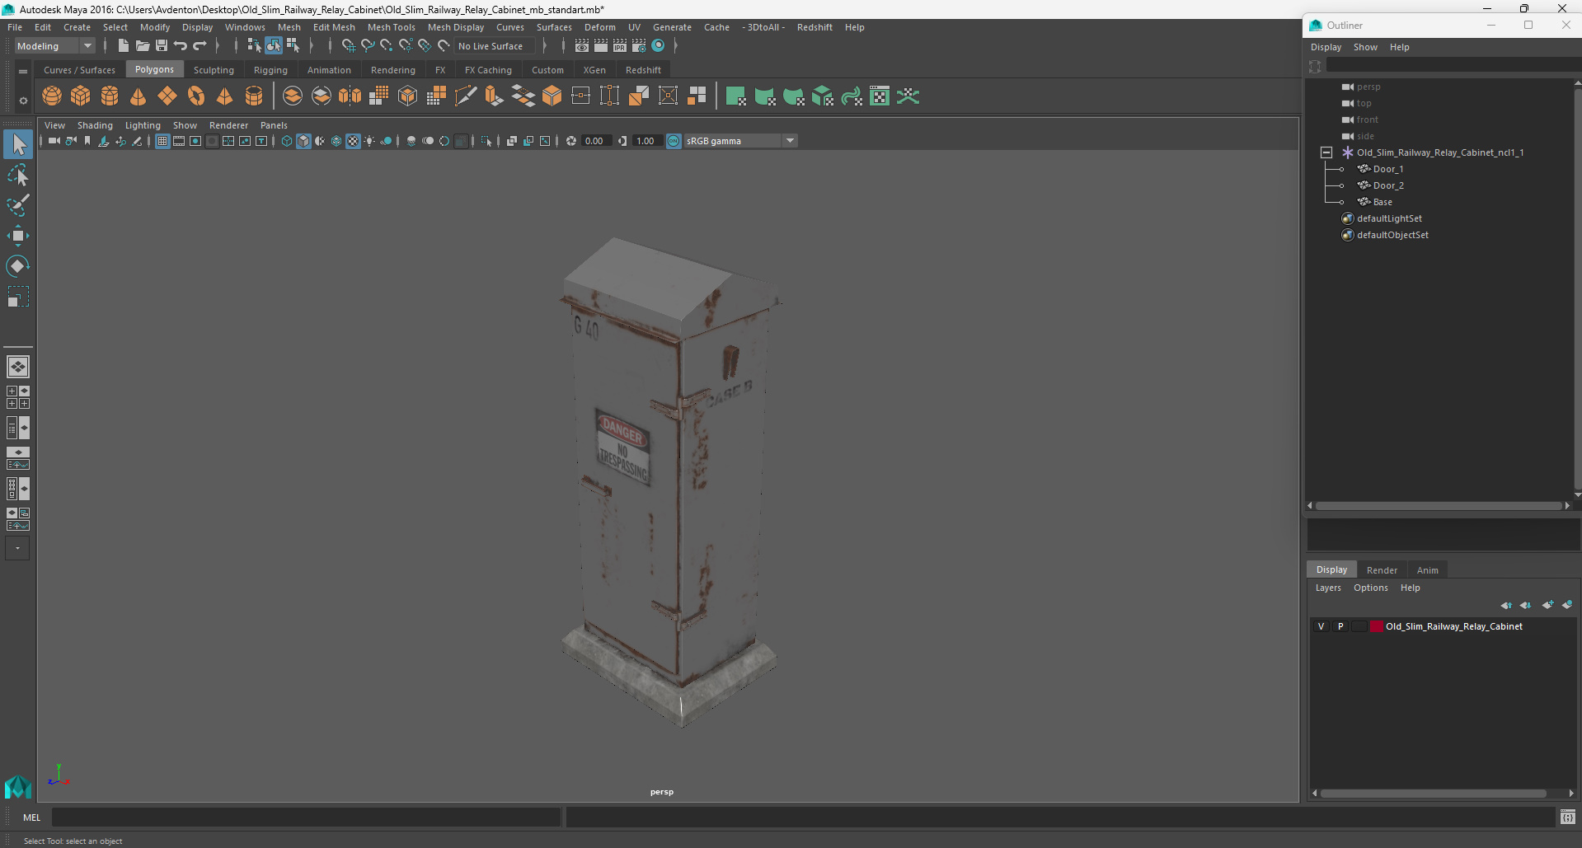The image size is (1582, 848).
Task: Open the Mesh Tools menu
Action: point(391,27)
